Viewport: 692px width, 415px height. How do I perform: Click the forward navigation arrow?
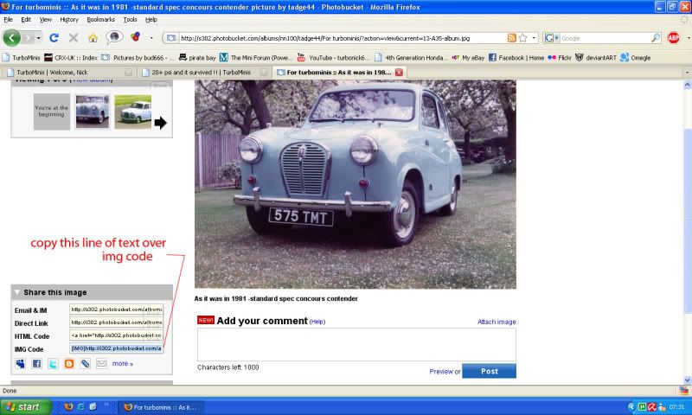[x=29, y=38]
